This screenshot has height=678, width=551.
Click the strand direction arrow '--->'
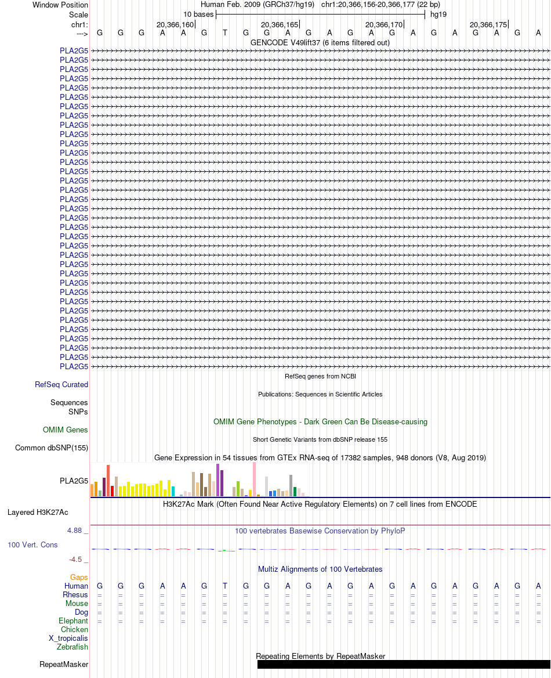click(82, 34)
